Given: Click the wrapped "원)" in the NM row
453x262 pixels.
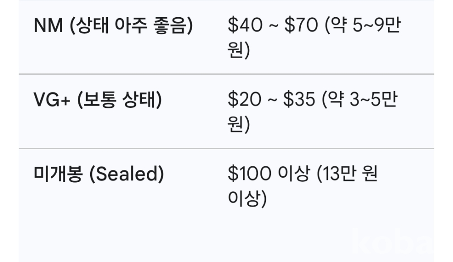Looking at the screenshot, I should pos(239,50).
